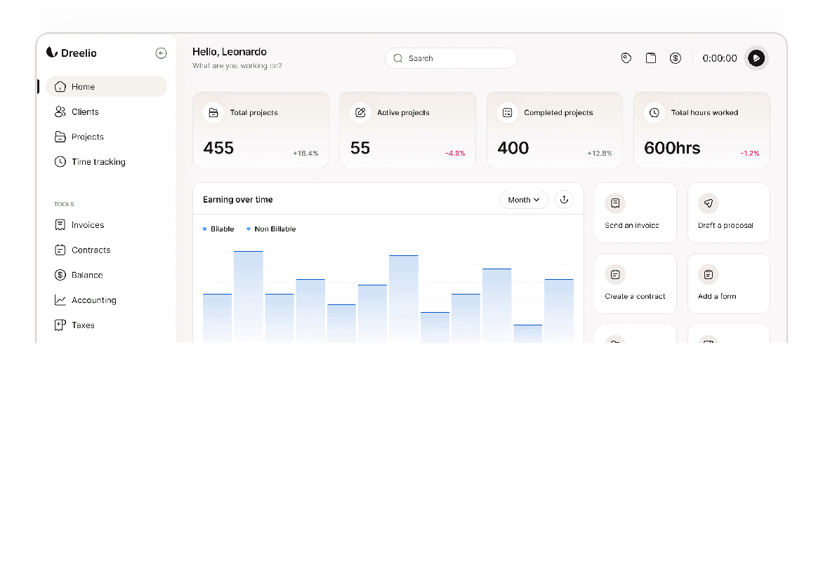Screen dimensions: 823x561
Task: Open the Month period dropdown
Action: tap(523, 200)
